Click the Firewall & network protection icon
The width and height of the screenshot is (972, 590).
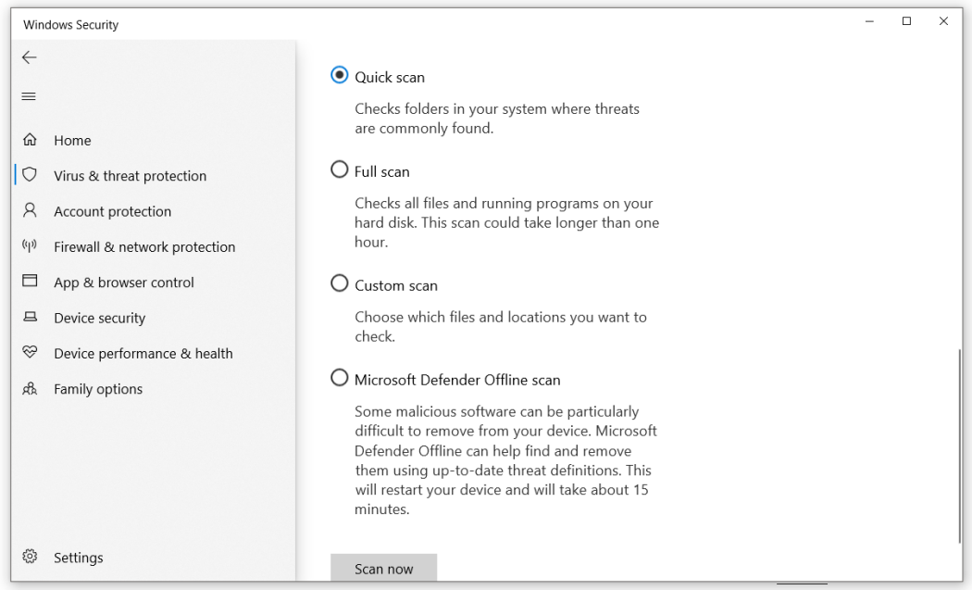click(x=29, y=246)
